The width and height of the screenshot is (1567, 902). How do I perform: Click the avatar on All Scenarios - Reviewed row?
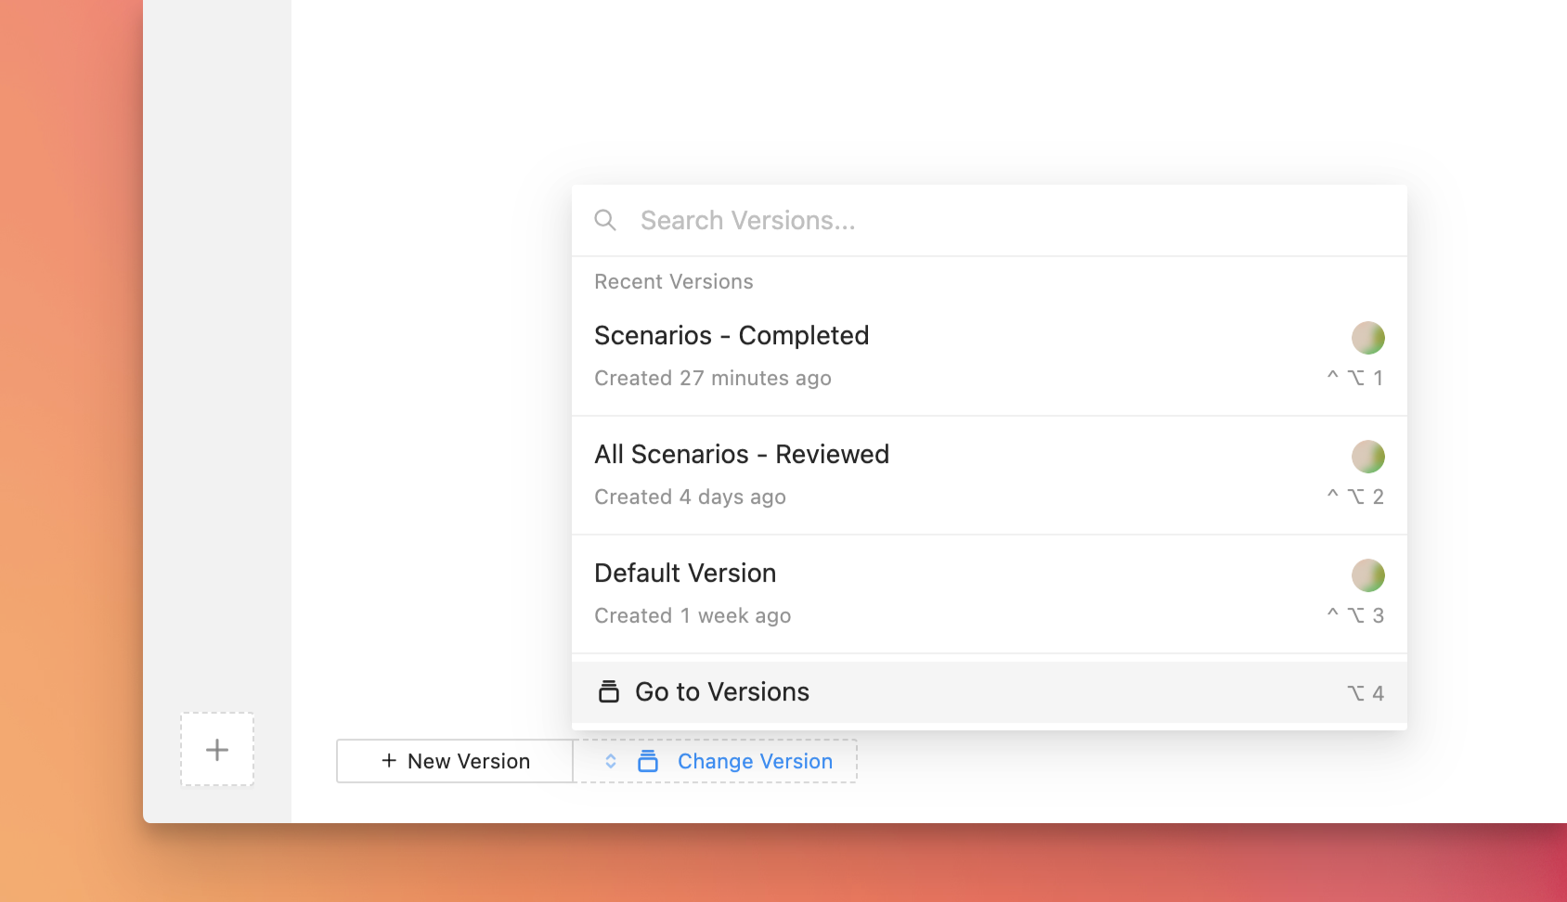pos(1367,457)
